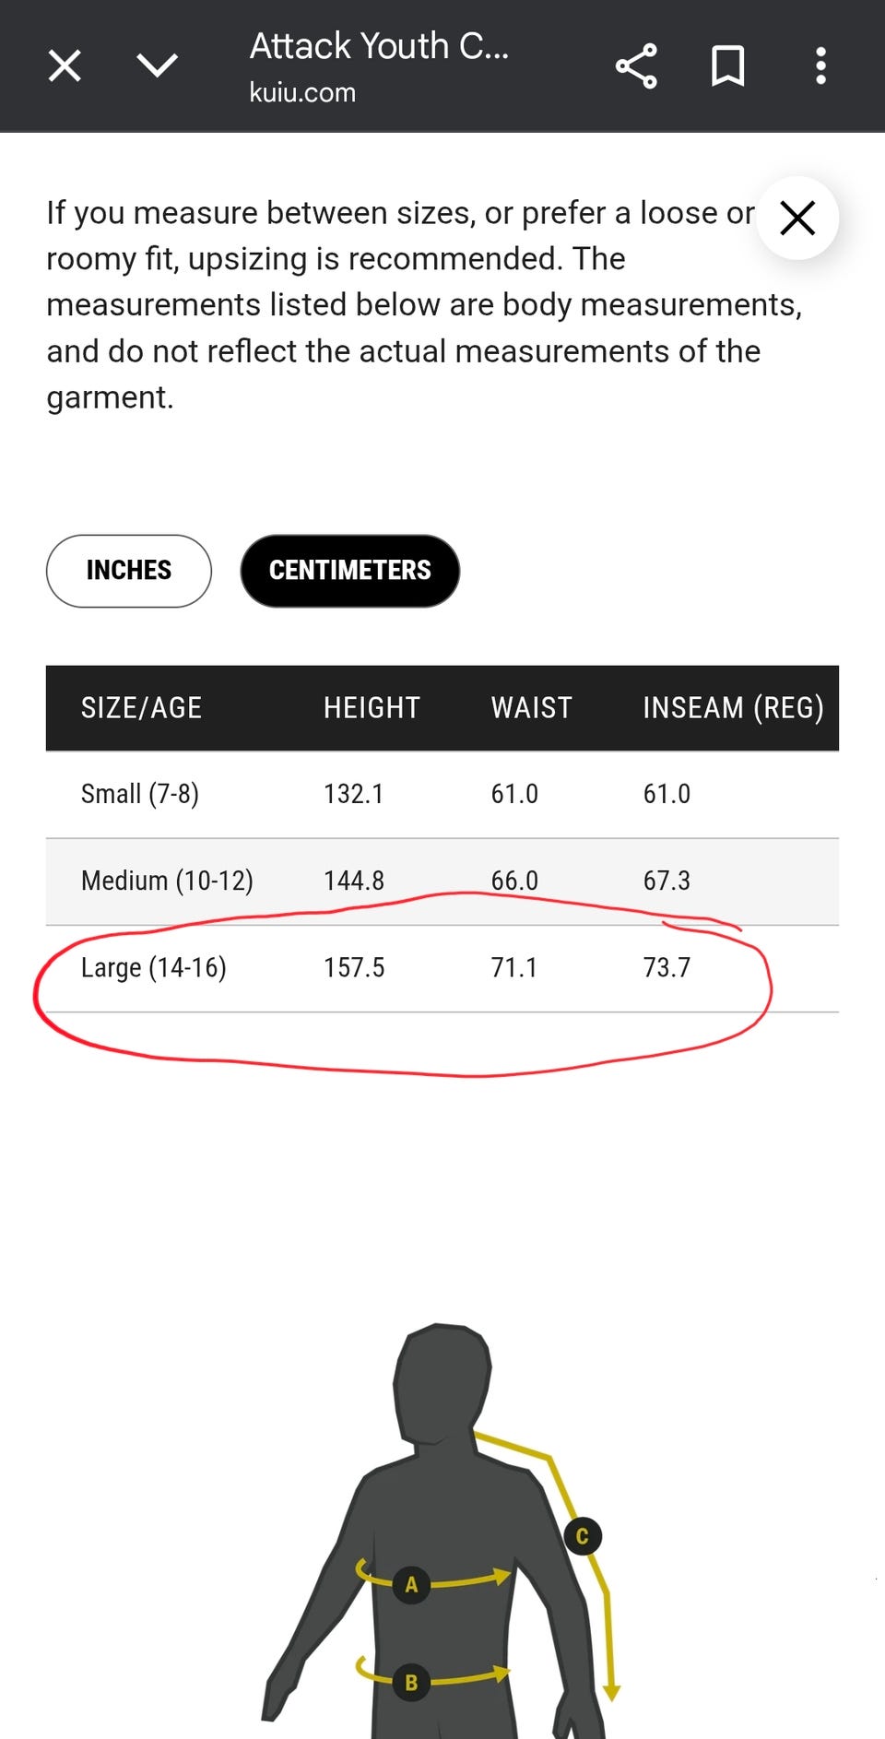Open the three-dot overflow menu
This screenshot has width=885, height=1739.
pos(820,66)
